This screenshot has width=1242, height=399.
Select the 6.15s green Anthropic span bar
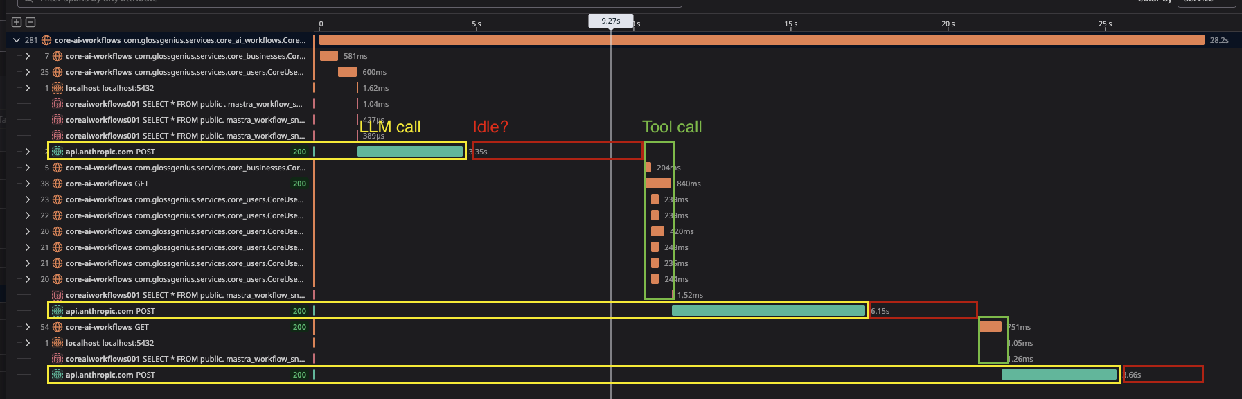pos(769,311)
